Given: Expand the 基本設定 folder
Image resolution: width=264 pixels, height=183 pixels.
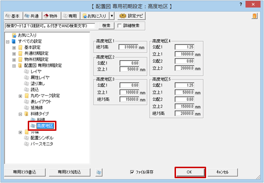Looking at the screenshot, I should (14, 48).
